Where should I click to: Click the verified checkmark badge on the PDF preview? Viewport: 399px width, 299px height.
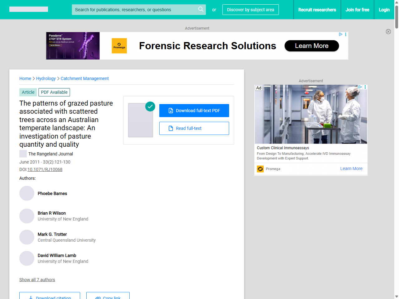(x=150, y=106)
